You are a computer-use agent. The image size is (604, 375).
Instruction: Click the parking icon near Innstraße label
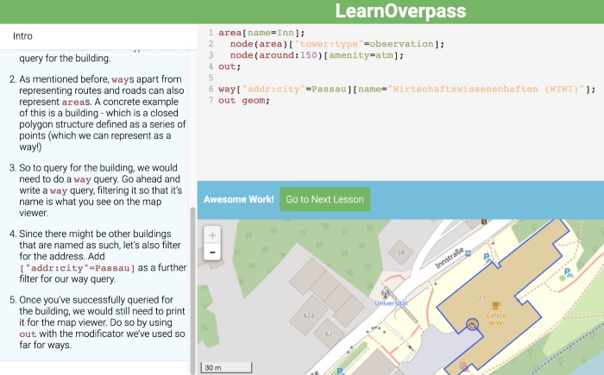tap(486, 258)
